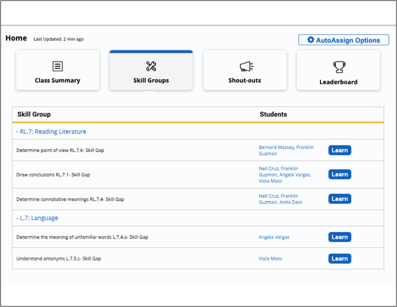This screenshot has width=397, height=307.
Task: Open the Shout-outs tab
Action: pyautogui.click(x=245, y=70)
